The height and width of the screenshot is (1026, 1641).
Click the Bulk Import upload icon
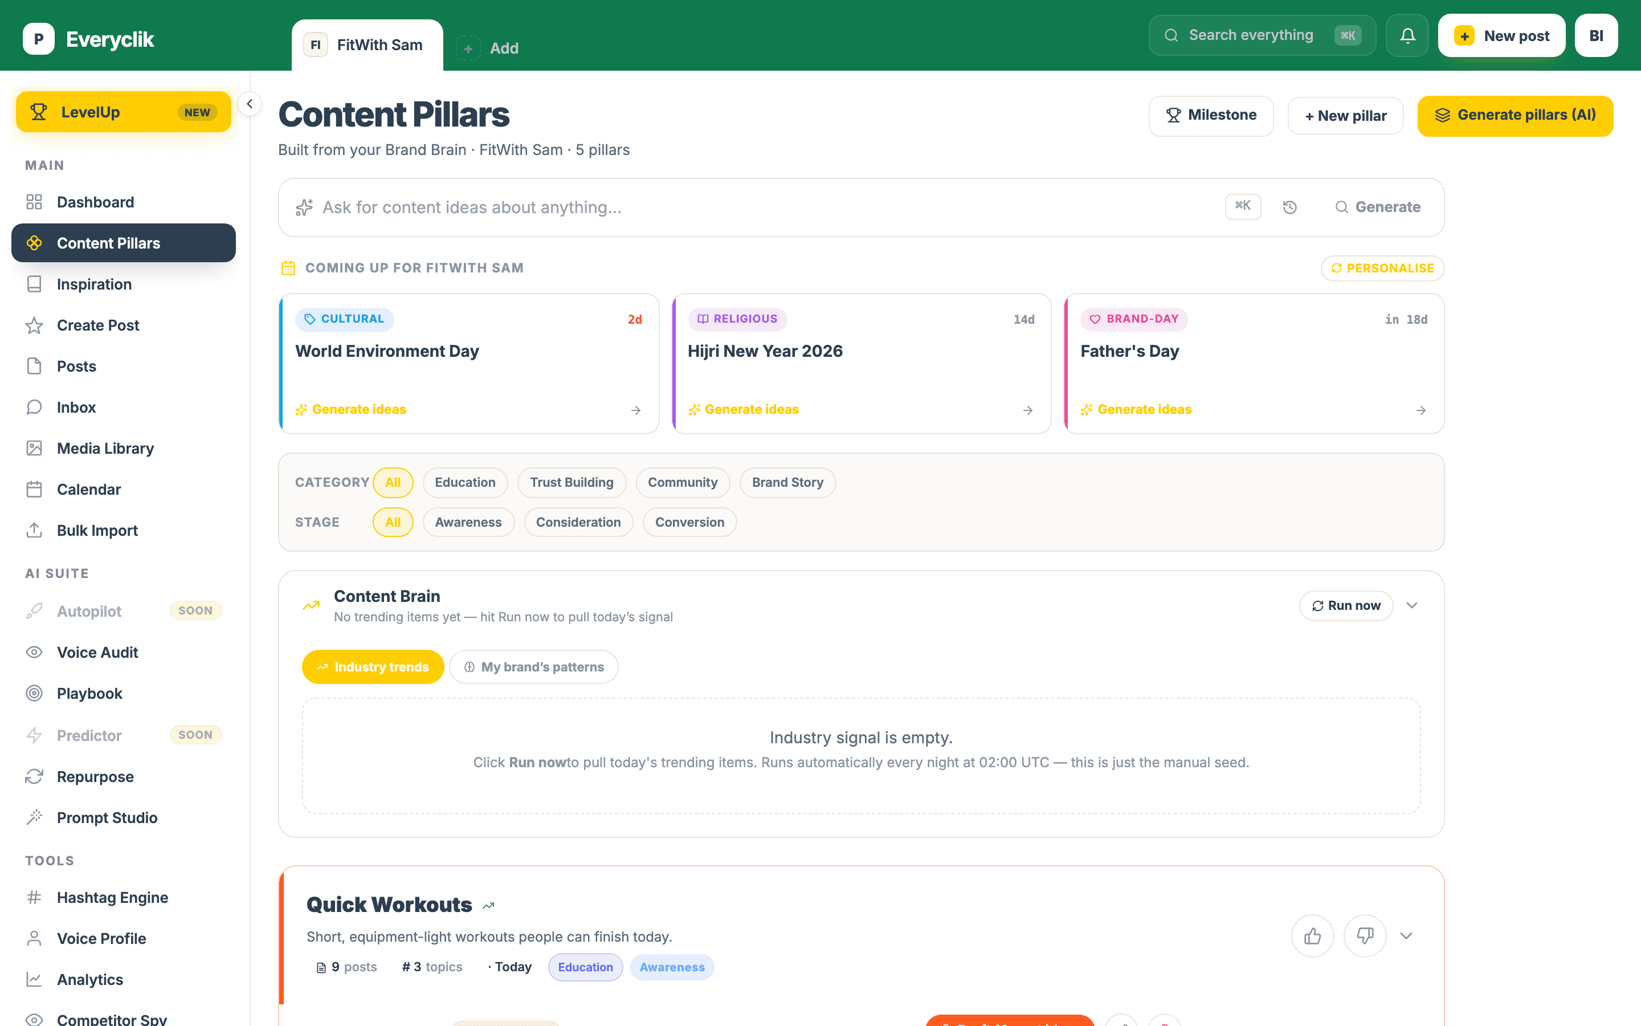click(34, 530)
